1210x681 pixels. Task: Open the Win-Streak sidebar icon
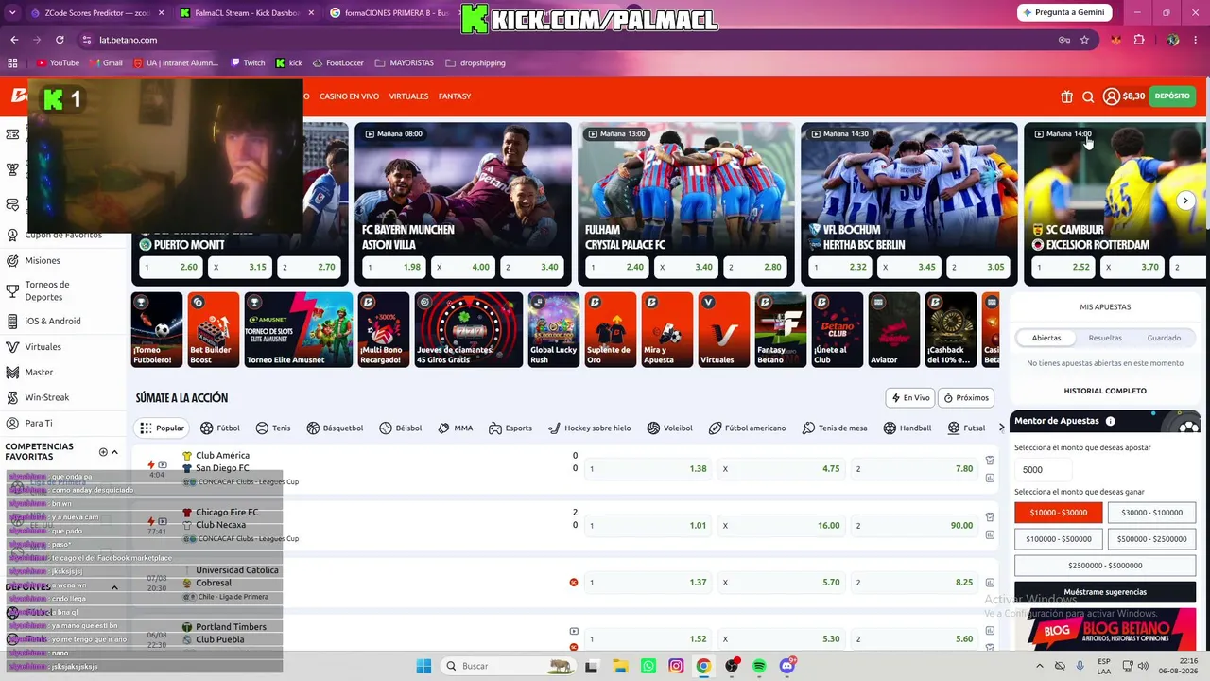click(x=13, y=397)
